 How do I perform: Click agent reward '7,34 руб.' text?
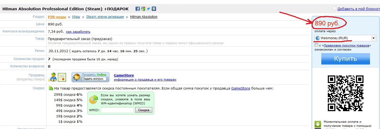pyautogui.click(x=56, y=31)
